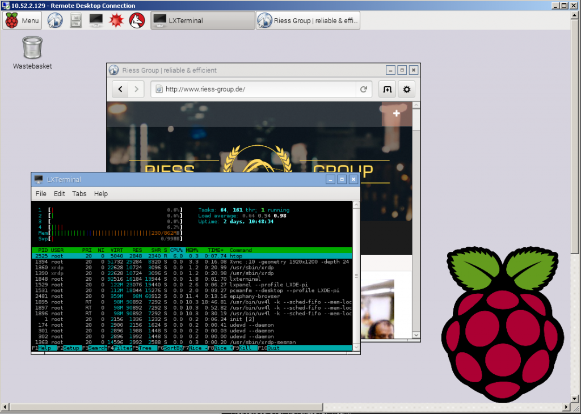581x414 pixels.
Task: Open browser settings gear icon
Action: (406, 89)
